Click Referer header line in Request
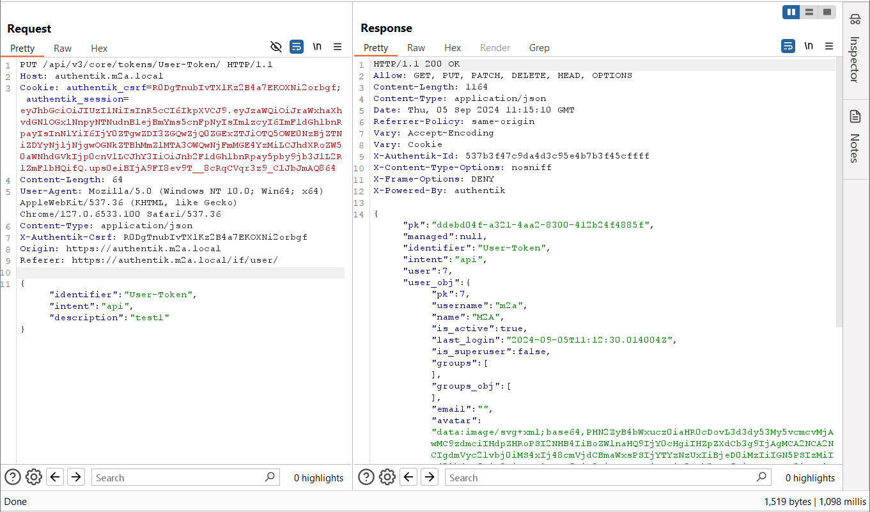 point(149,260)
